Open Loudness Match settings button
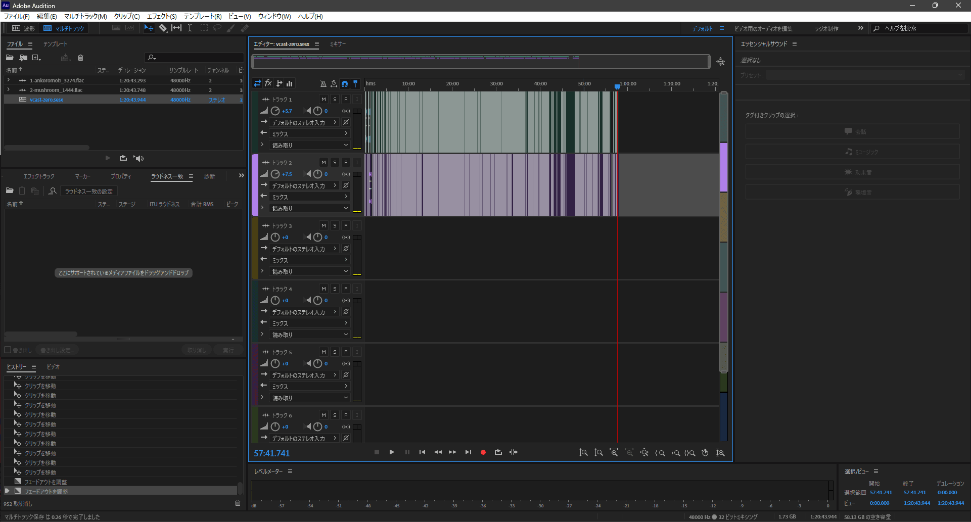 coord(88,192)
